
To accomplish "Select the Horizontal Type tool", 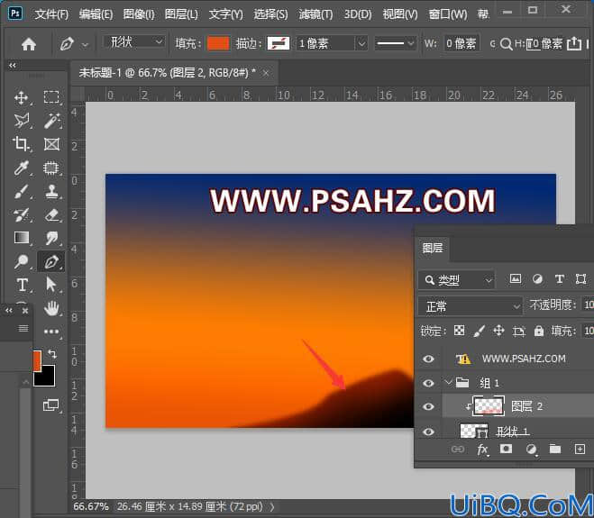I will [x=22, y=285].
